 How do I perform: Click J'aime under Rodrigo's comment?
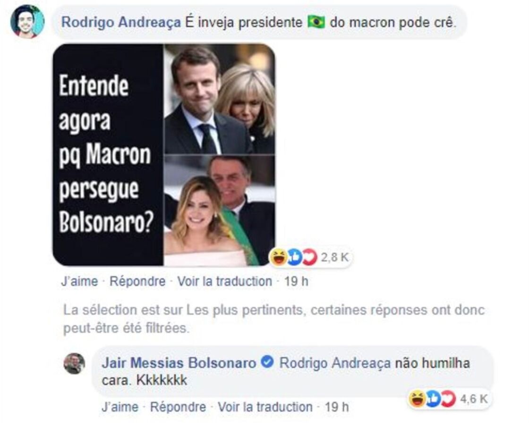point(80,281)
